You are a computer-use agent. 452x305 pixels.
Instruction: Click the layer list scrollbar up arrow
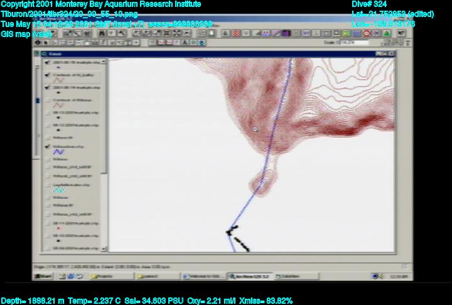click(x=106, y=63)
